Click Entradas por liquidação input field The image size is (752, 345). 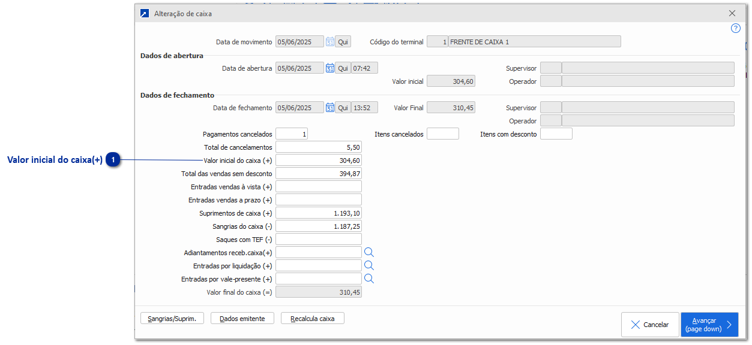pos(319,266)
